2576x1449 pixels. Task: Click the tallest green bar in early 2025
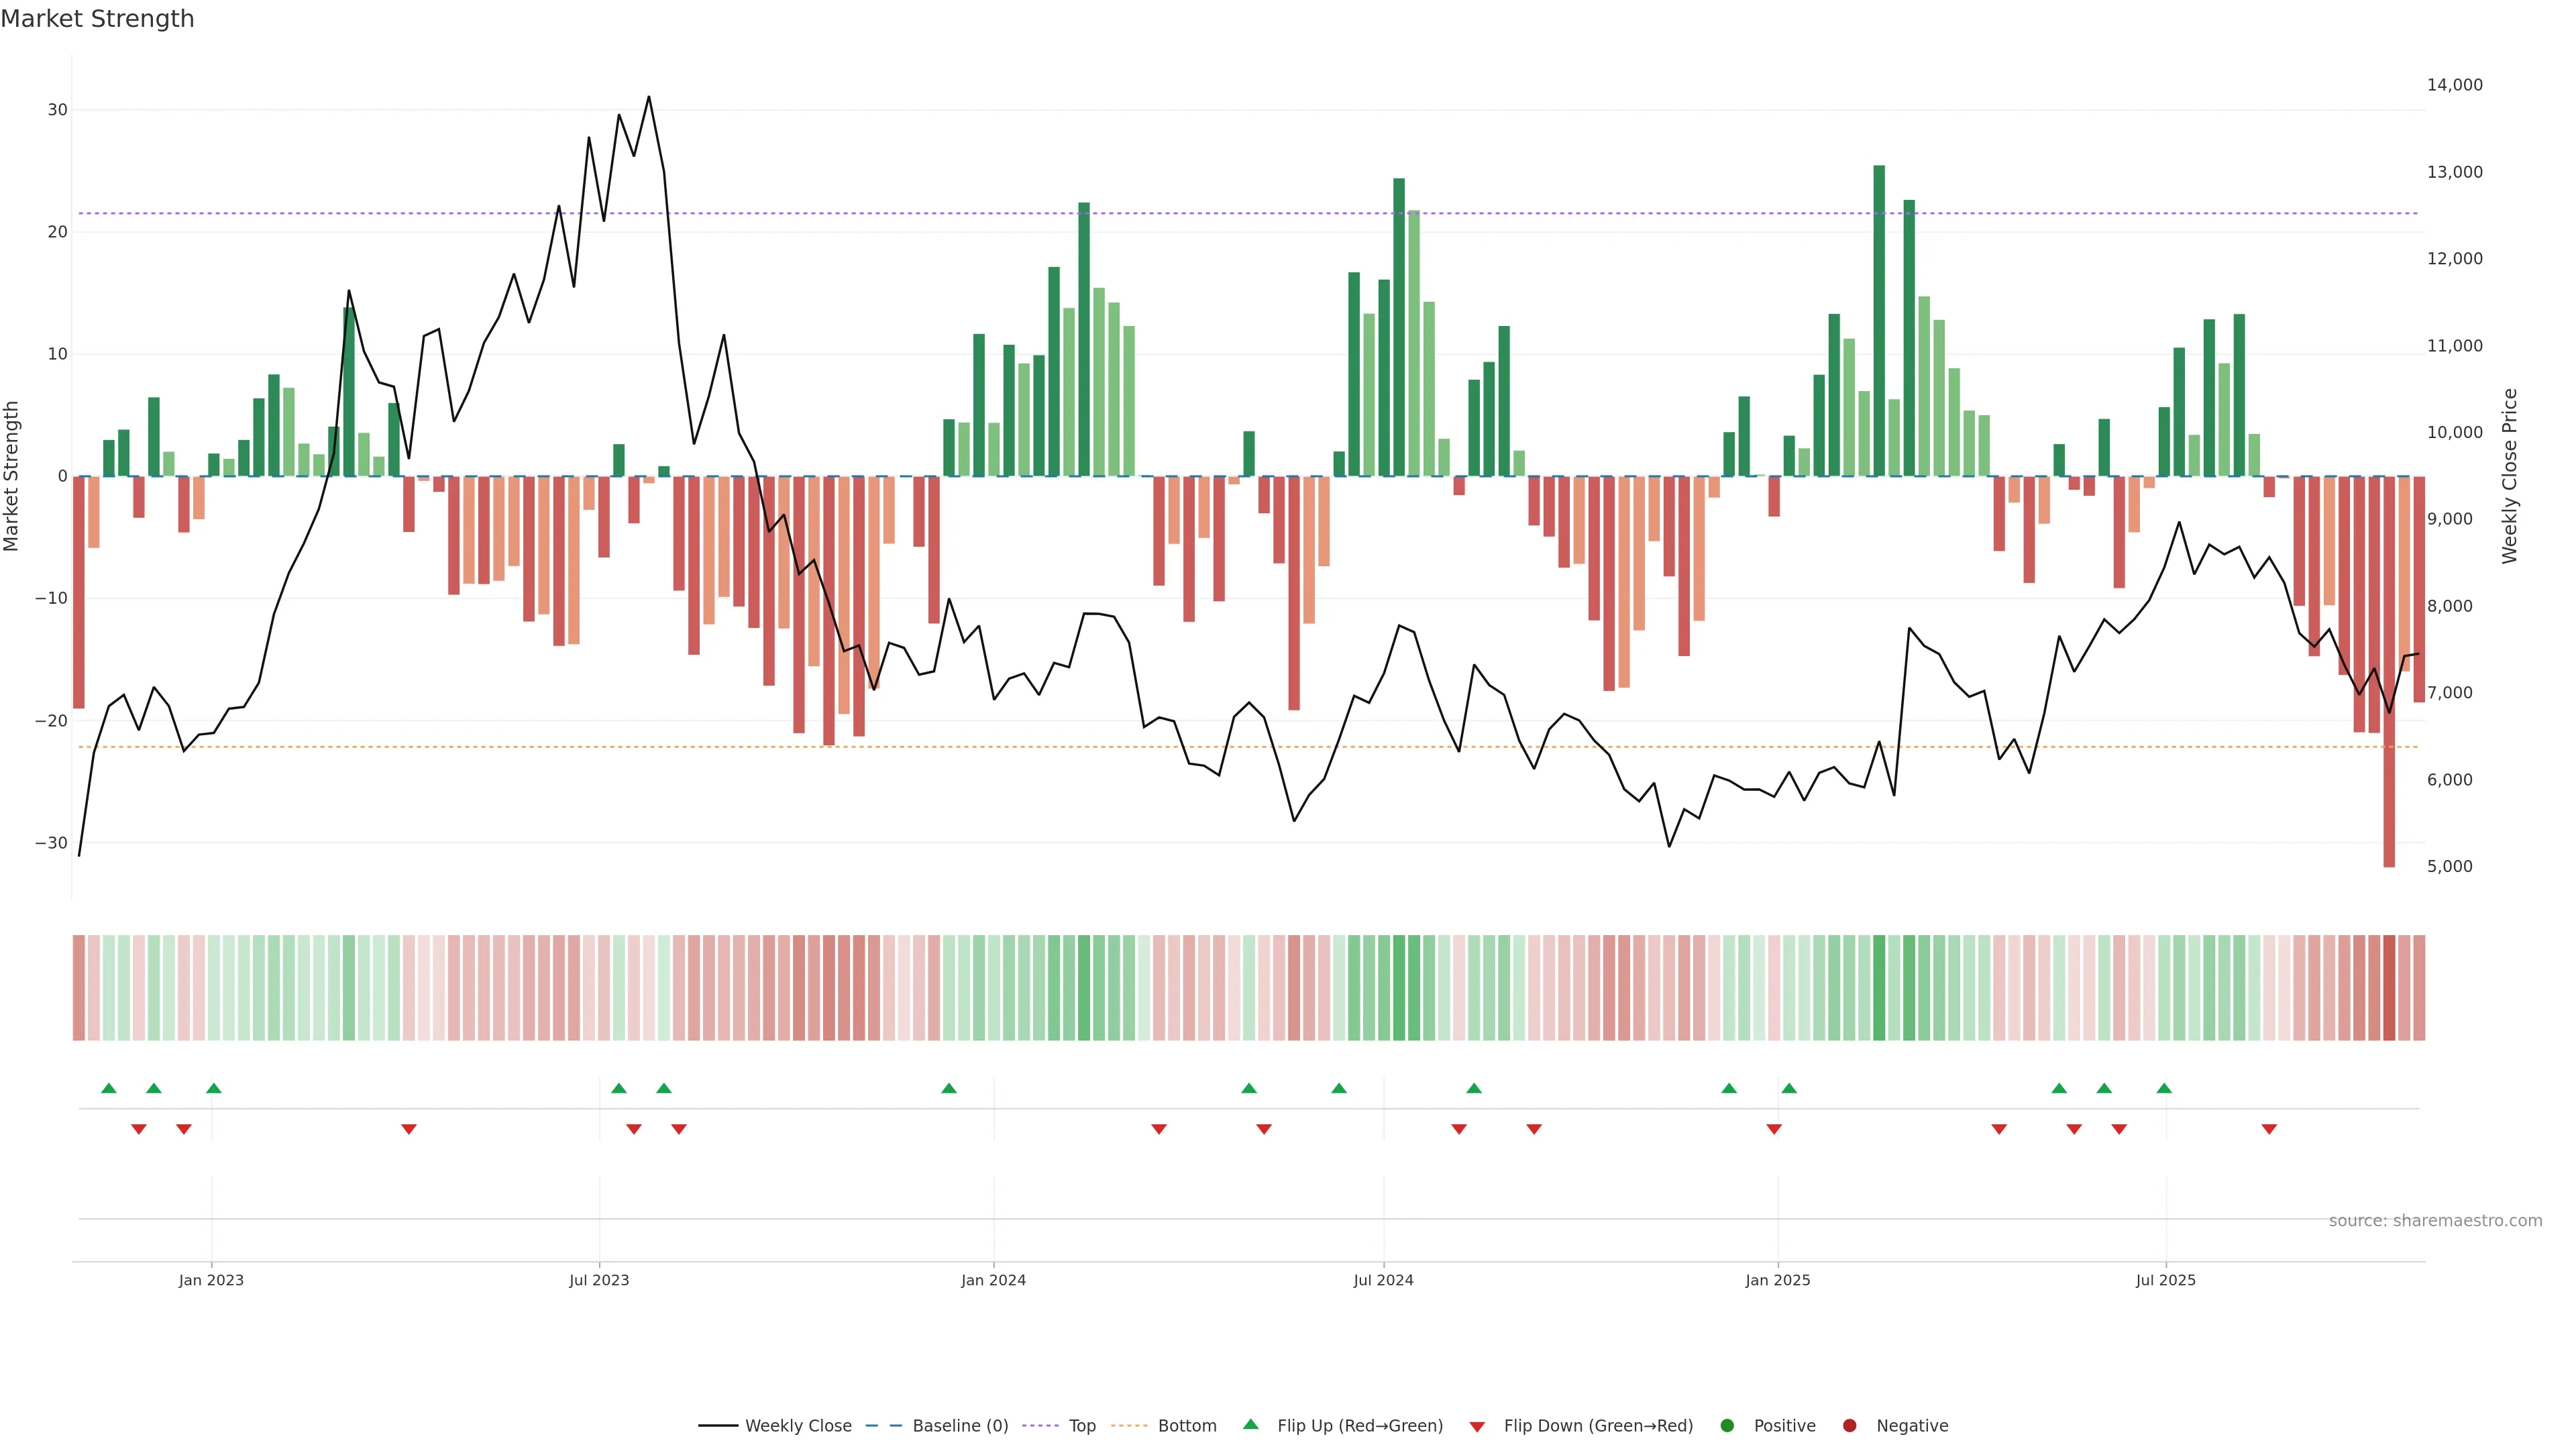pos(1879,320)
